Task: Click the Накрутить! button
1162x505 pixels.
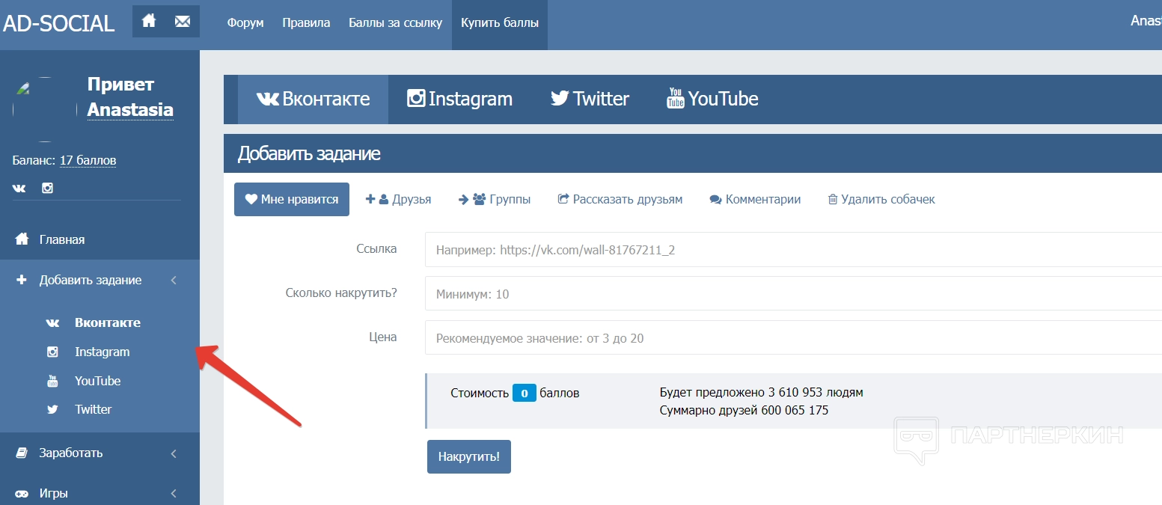Action: [x=469, y=456]
